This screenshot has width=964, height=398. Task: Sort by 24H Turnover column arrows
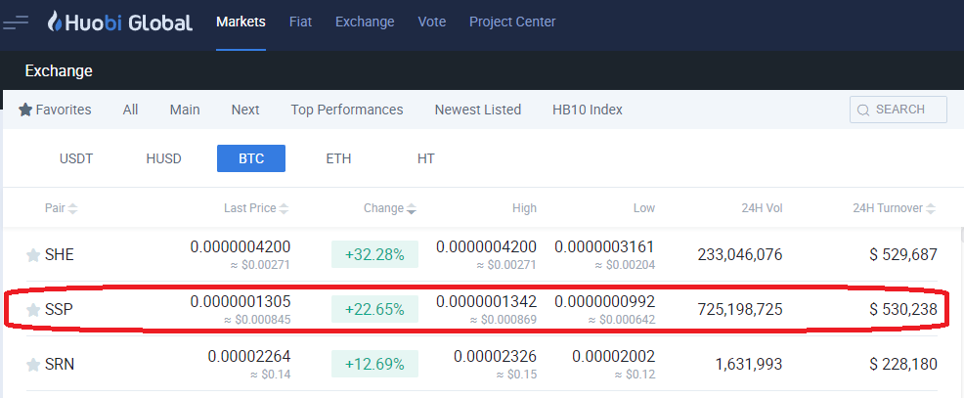[930, 208]
